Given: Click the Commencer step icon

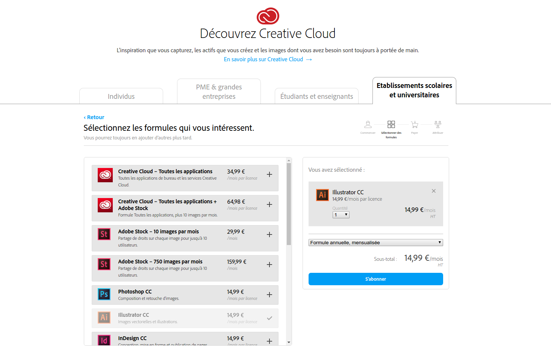Looking at the screenshot, I should click(368, 124).
